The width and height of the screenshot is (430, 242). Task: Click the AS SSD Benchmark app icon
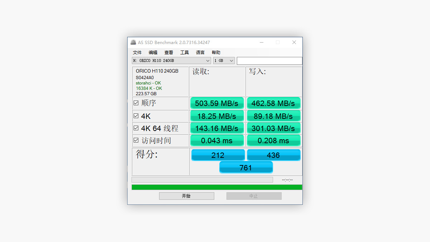point(133,42)
